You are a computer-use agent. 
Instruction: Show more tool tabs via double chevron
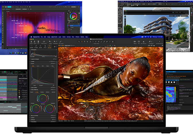55,46
